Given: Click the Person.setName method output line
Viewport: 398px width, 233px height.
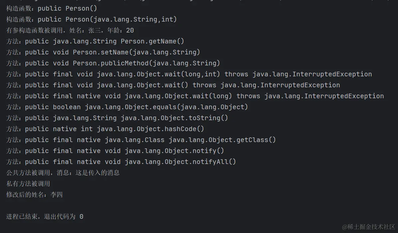Looking at the screenshot, I should [x=103, y=52].
